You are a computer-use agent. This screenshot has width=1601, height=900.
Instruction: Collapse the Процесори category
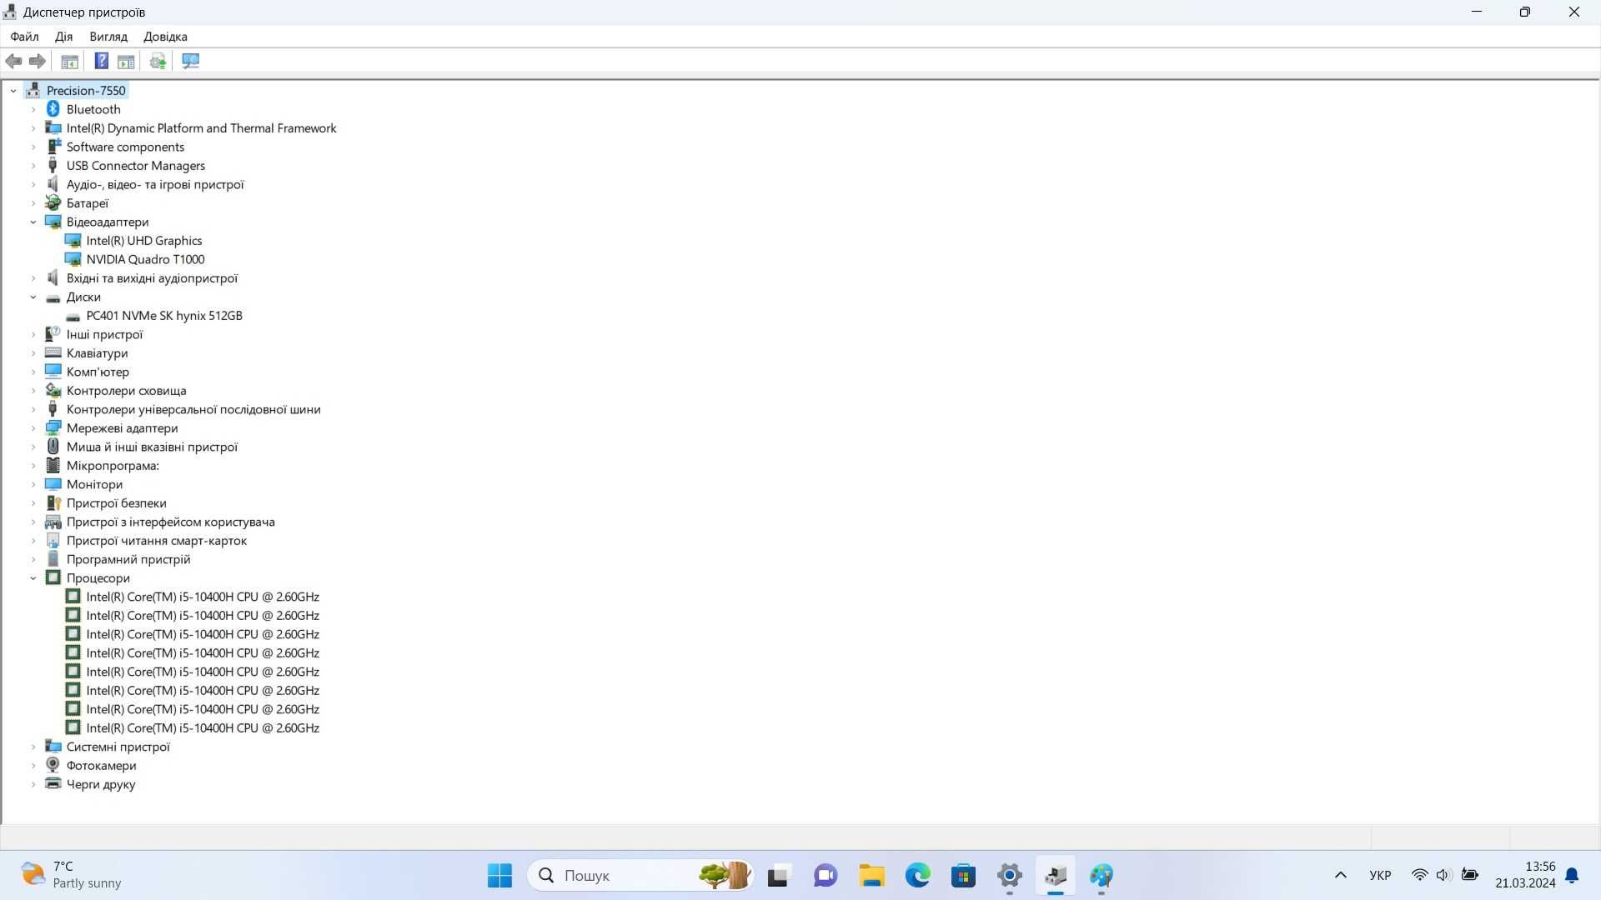tap(33, 578)
